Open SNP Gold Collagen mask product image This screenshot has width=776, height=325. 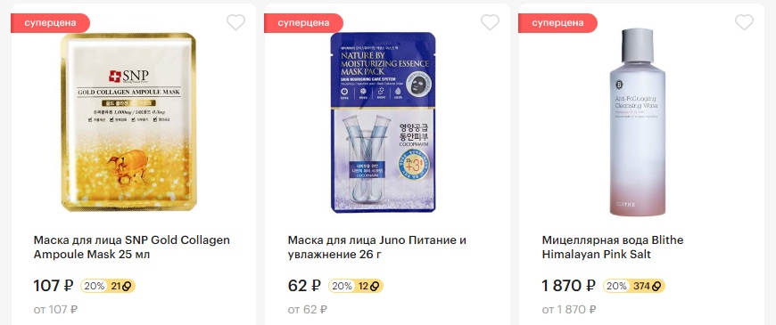[x=128, y=122]
